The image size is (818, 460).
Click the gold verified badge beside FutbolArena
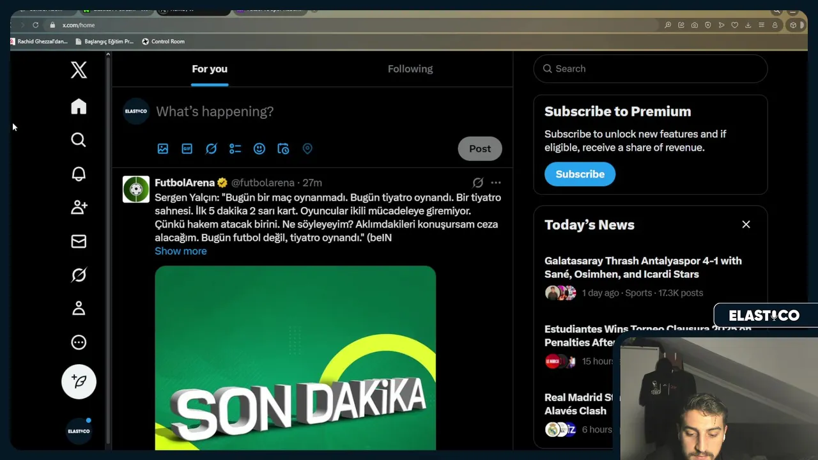222,183
